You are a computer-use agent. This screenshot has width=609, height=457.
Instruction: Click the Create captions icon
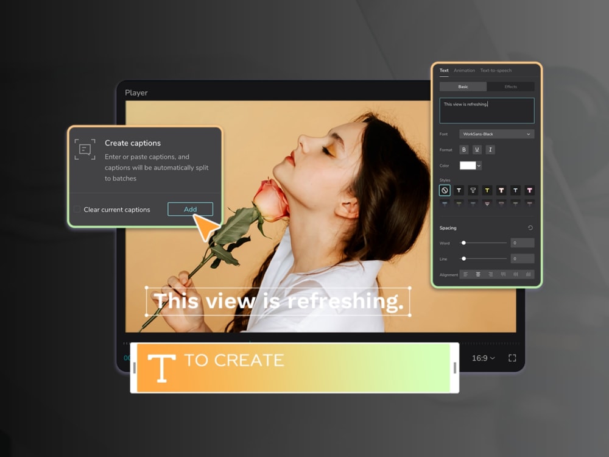click(85, 149)
